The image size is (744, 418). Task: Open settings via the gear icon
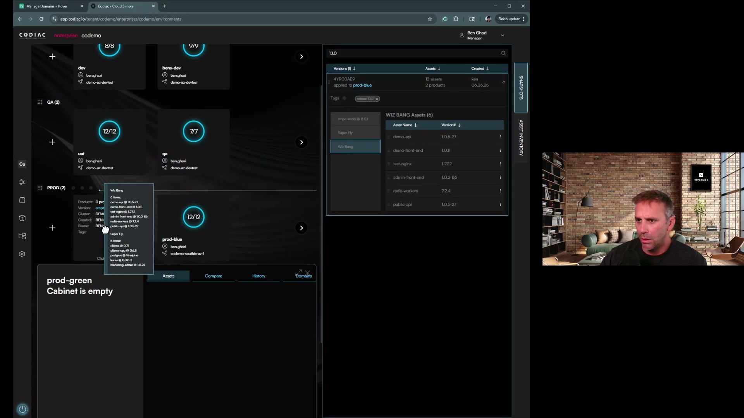(x=22, y=254)
